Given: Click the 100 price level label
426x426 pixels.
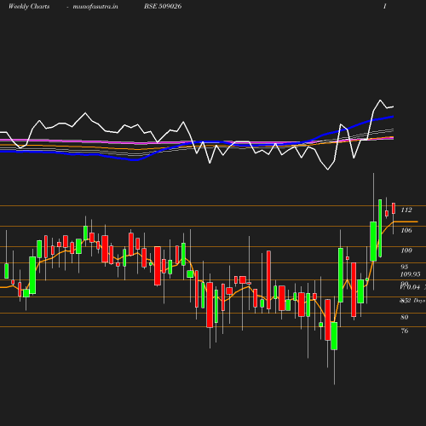Looking at the screenshot, I should pos(406,250).
